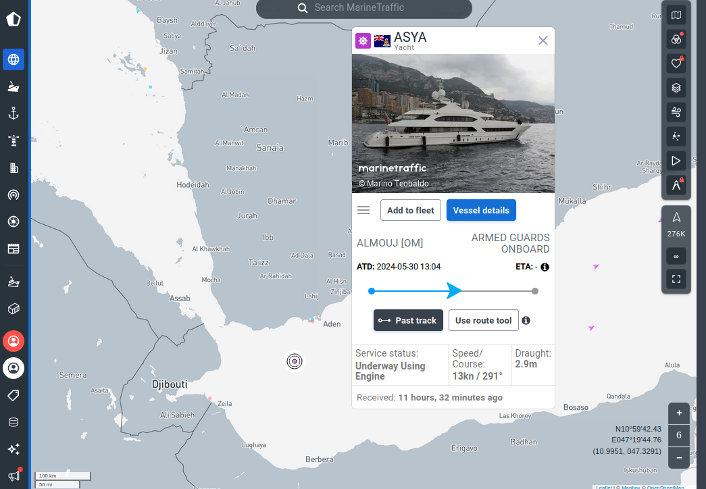Close the ASYA vessel popup

click(x=543, y=41)
